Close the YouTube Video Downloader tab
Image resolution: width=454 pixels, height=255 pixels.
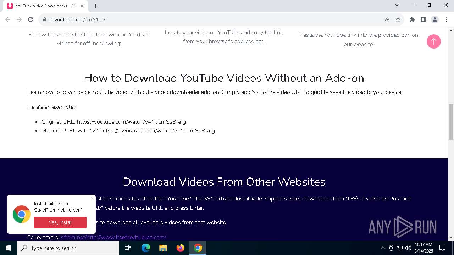coord(82,6)
